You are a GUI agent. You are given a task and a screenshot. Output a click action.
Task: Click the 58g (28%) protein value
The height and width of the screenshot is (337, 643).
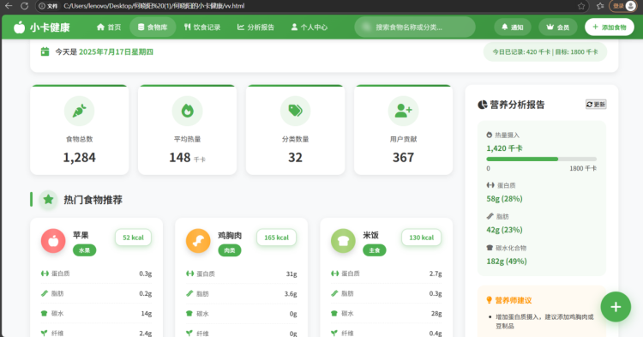tap(504, 199)
